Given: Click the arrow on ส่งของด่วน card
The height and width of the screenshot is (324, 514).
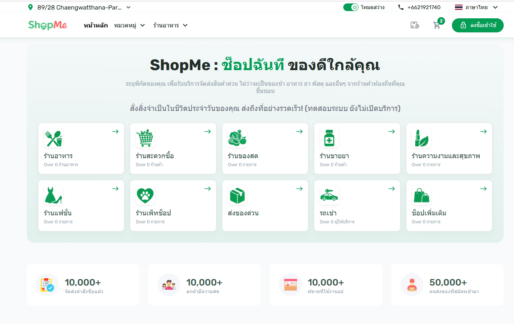Looking at the screenshot, I should (x=299, y=189).
